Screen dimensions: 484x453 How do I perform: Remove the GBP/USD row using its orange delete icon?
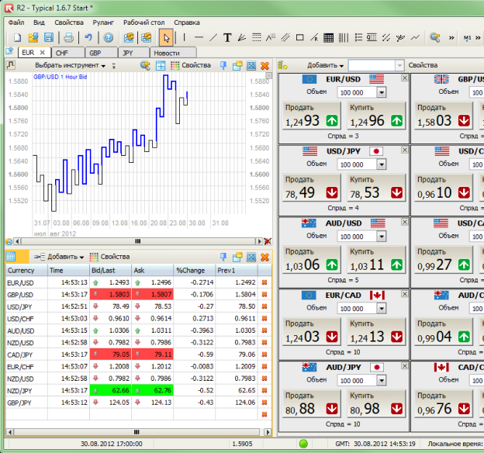pos(264,294)
